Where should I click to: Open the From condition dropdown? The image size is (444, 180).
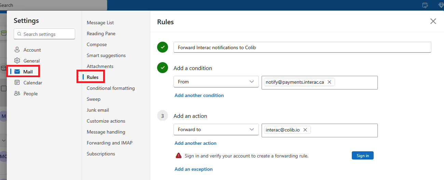coord(216,82)
